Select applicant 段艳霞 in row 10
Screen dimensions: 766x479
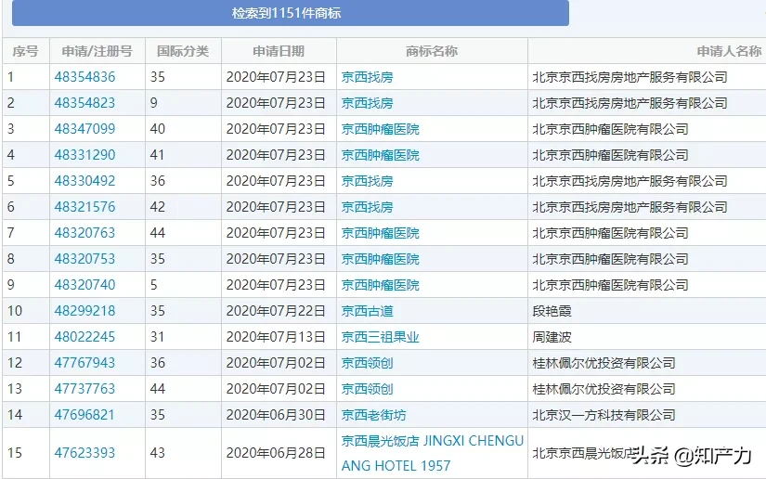[552, 311]
